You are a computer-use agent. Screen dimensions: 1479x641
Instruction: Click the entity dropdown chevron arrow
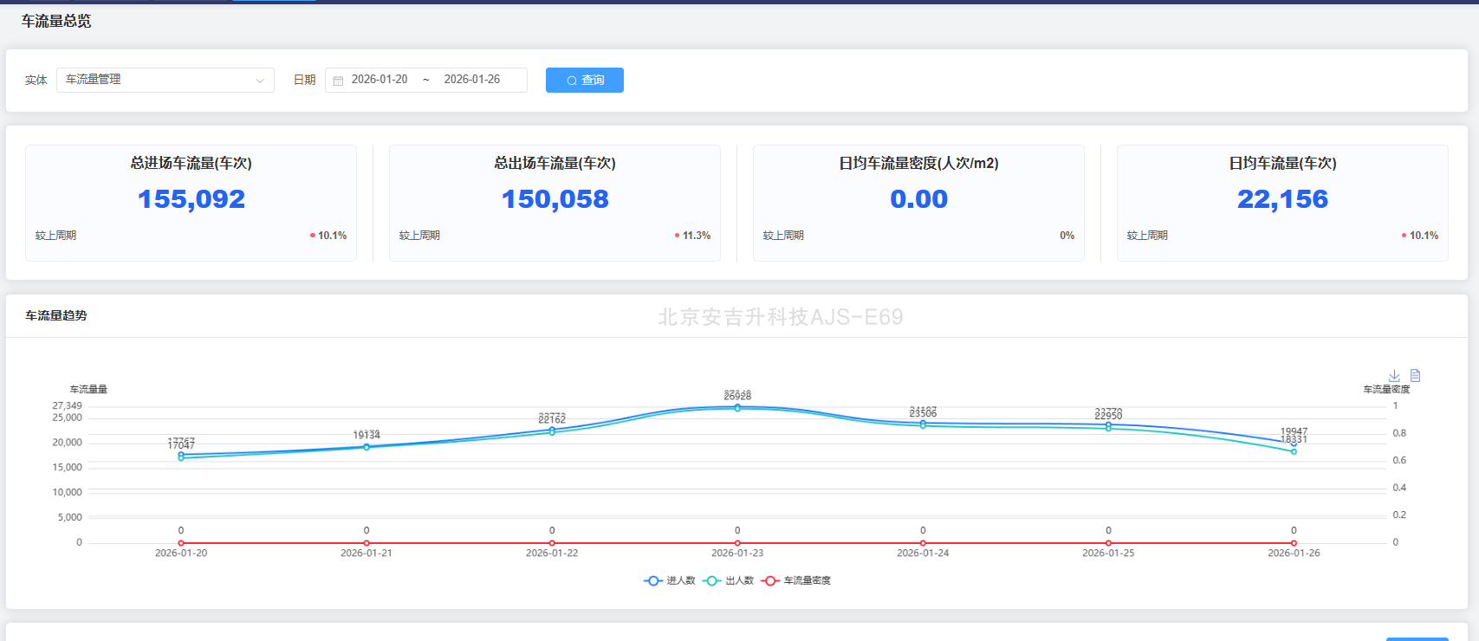point(260,81)
